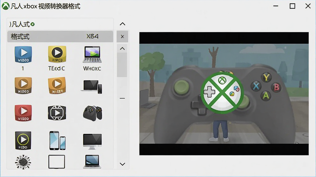Screen dimensions: 316x177
Task: Choose the Xbox controllers device icon
Action: [x=93, y=113]
